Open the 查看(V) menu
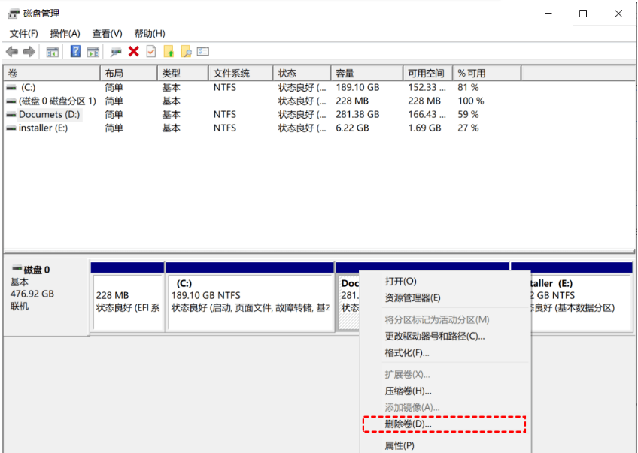Image resolution: width=638 pixels, height=453 pixels. click(x=107, y=33)
